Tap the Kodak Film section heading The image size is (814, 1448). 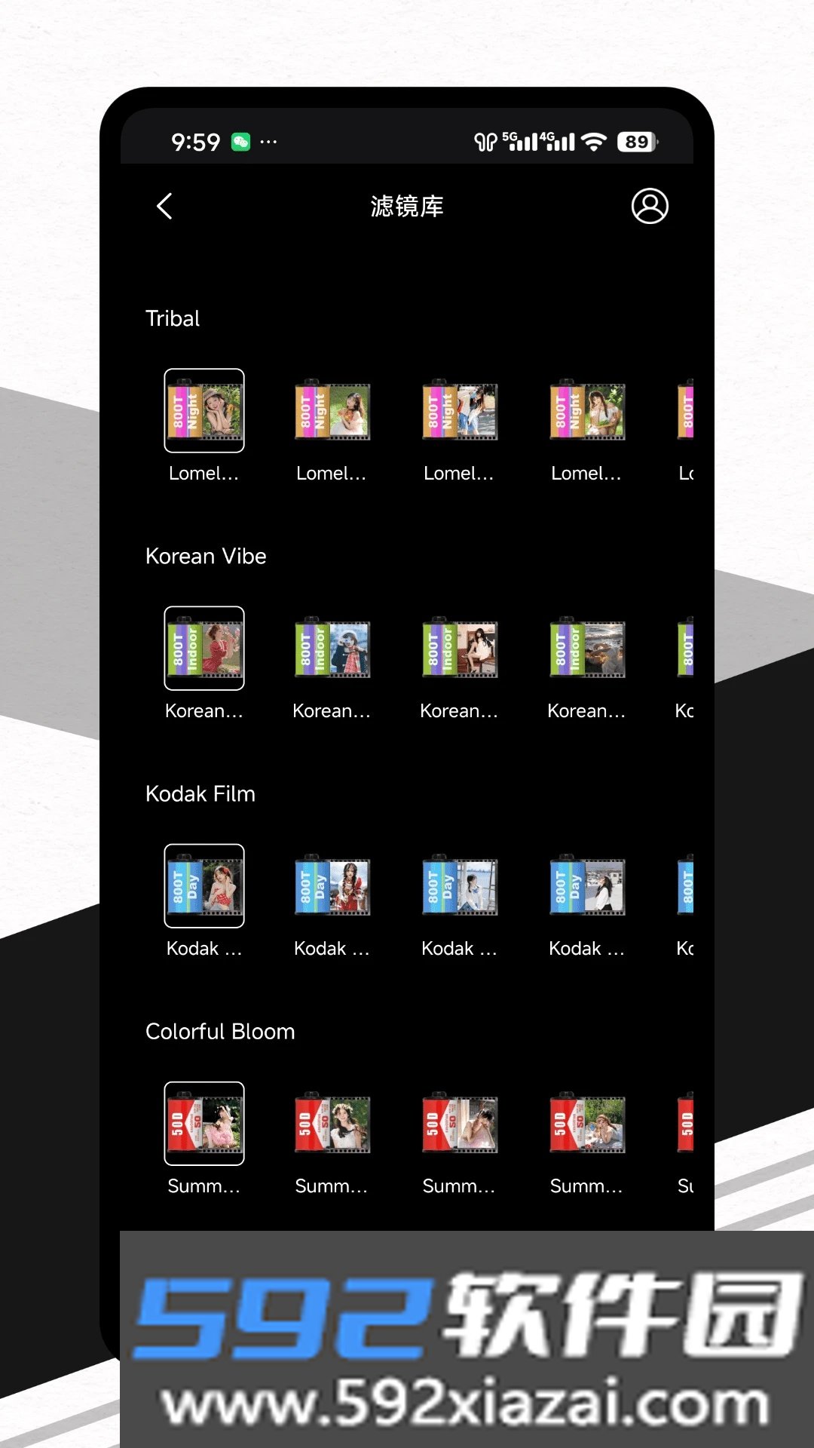coord(200,793)
